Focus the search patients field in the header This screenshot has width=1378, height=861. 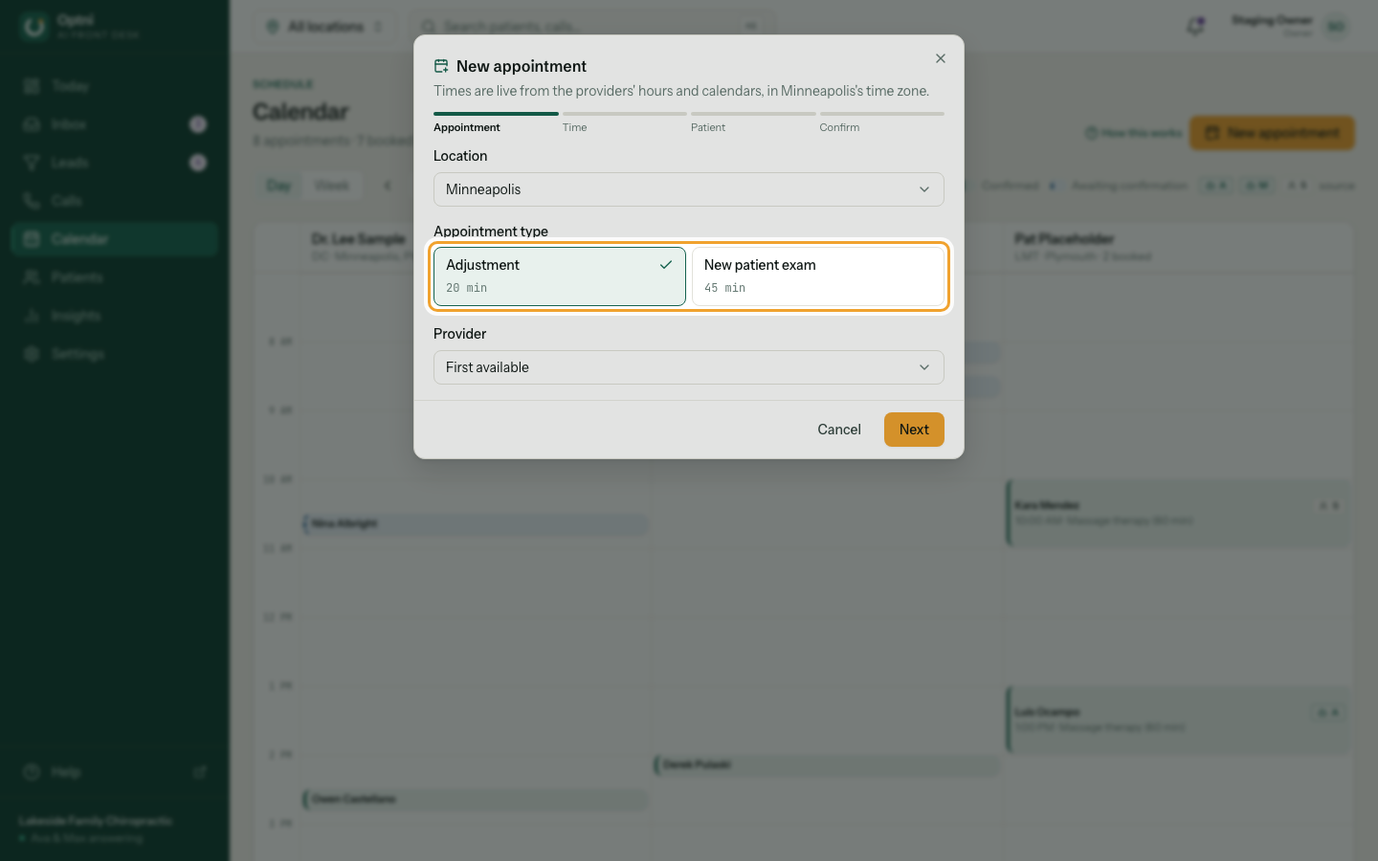tap(592, 27)
